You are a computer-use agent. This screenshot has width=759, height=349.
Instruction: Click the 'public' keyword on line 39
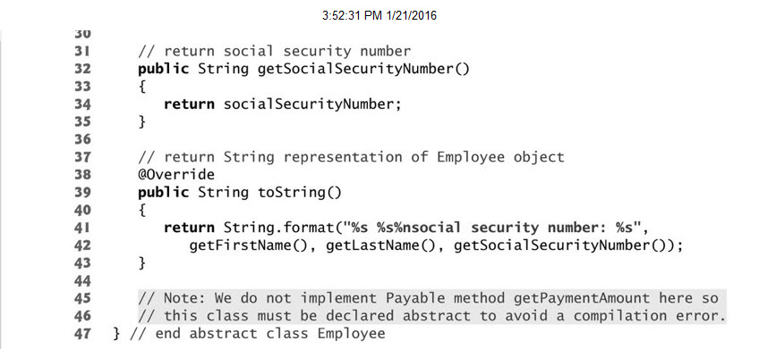(163, 193)
